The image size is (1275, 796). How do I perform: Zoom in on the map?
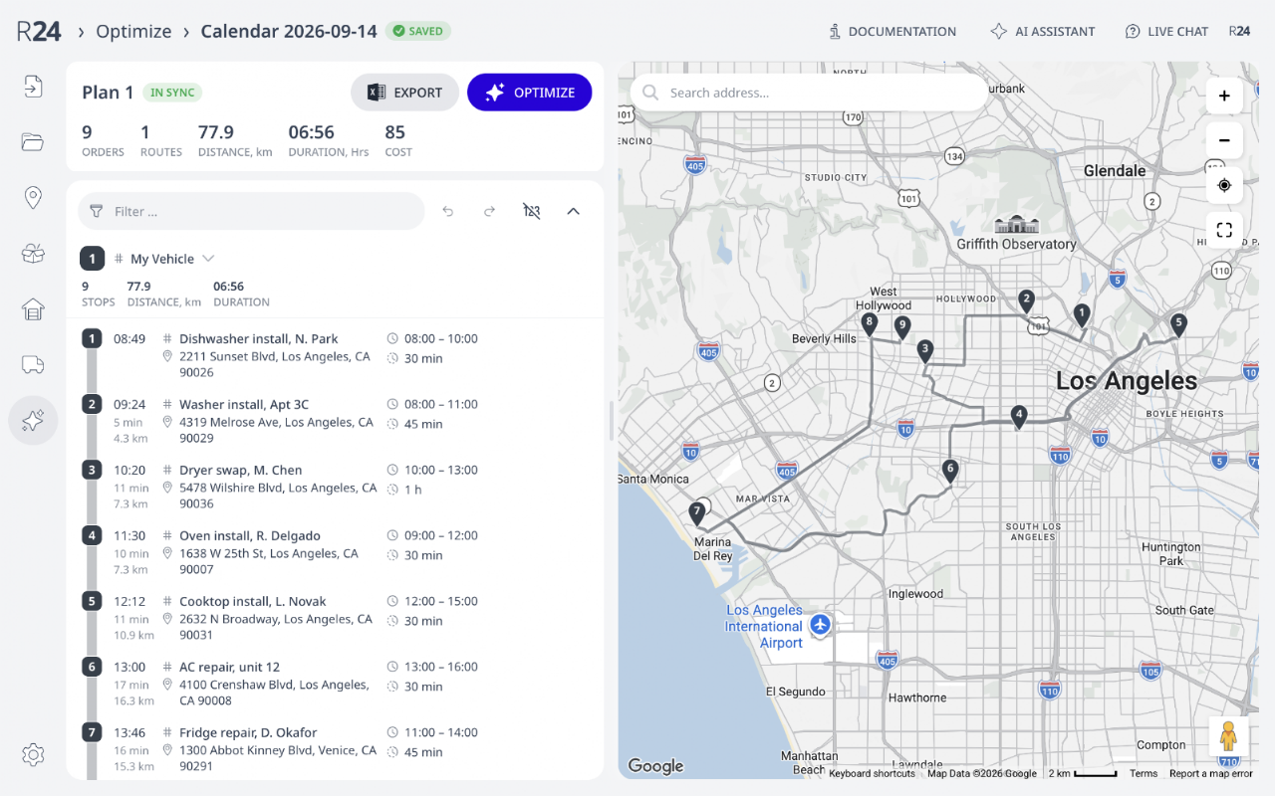pos(1224,96)
